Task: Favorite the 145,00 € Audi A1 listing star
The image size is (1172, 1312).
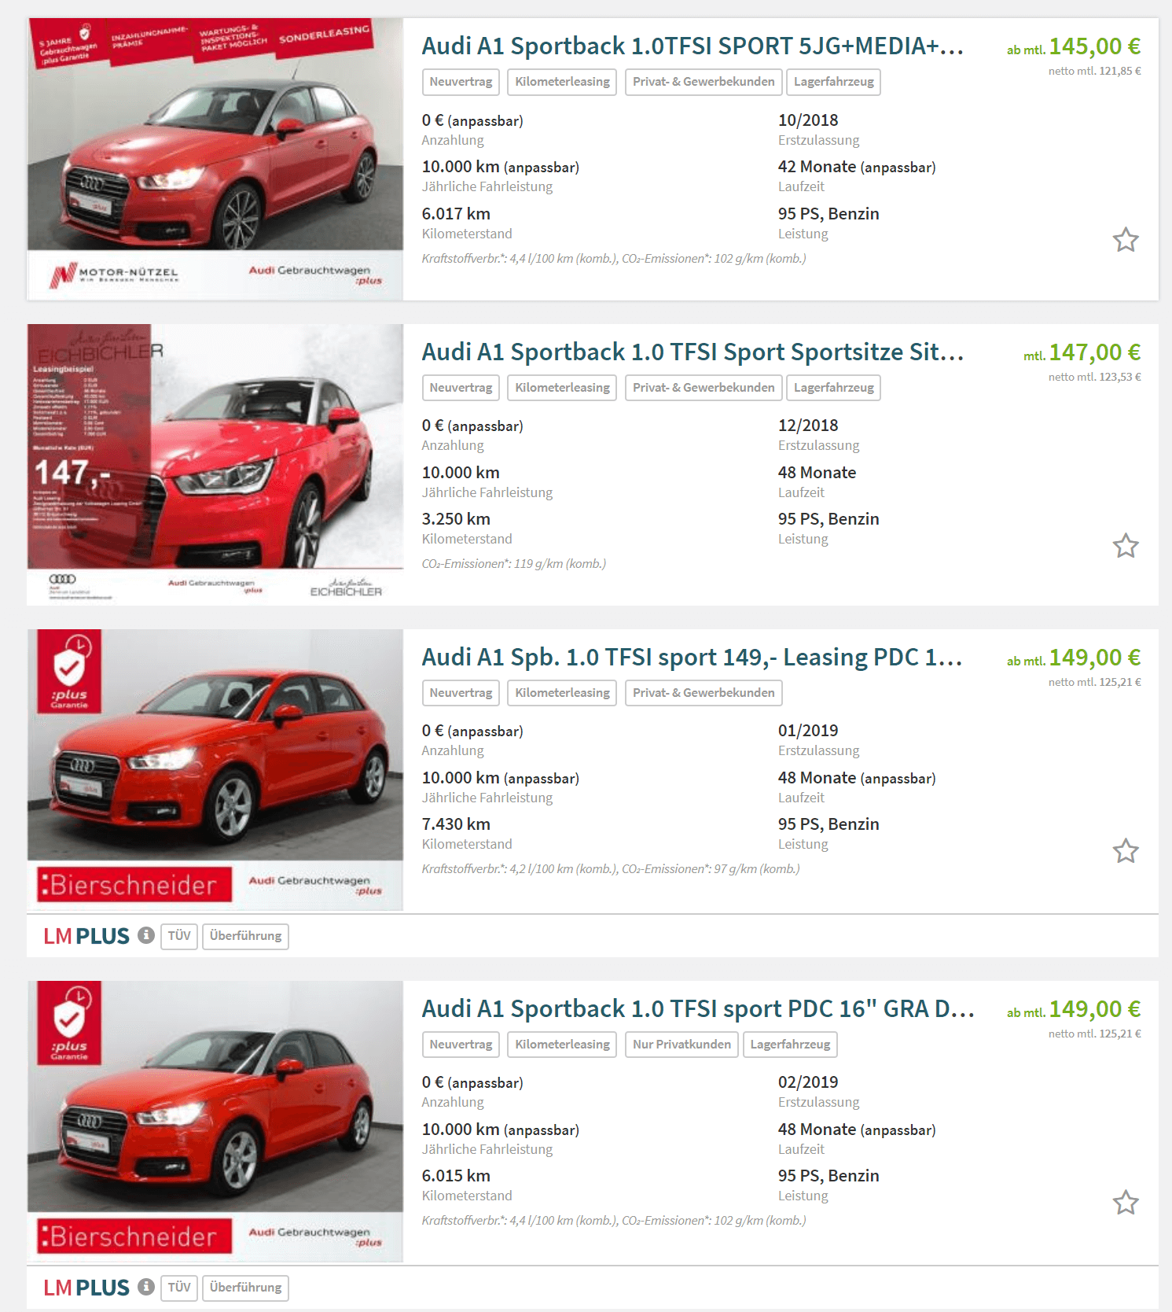Action: coord(1126,240)
